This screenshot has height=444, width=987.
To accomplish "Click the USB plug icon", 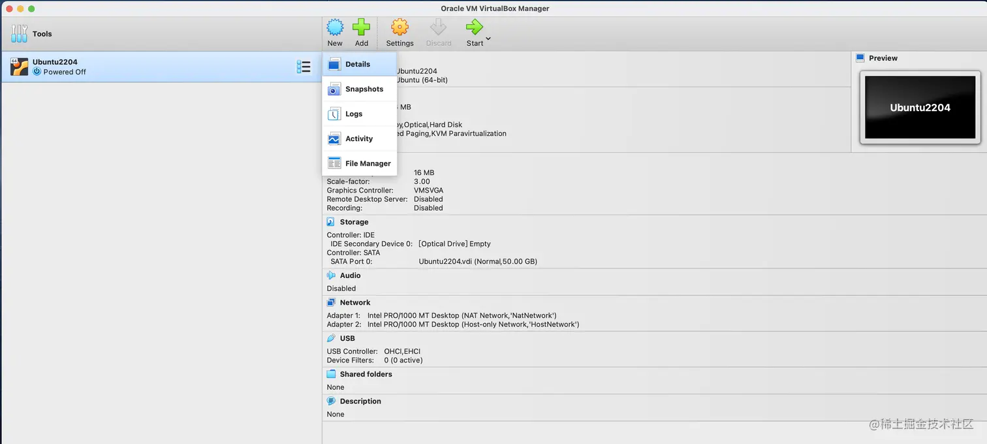I will pos(331,338).
